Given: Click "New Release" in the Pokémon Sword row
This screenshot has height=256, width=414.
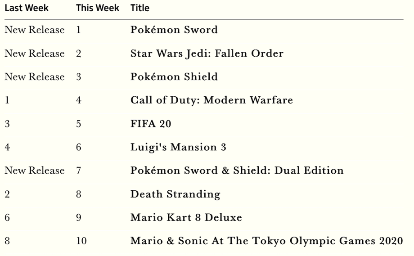Looking at the screenshot, I should (35, 30).
